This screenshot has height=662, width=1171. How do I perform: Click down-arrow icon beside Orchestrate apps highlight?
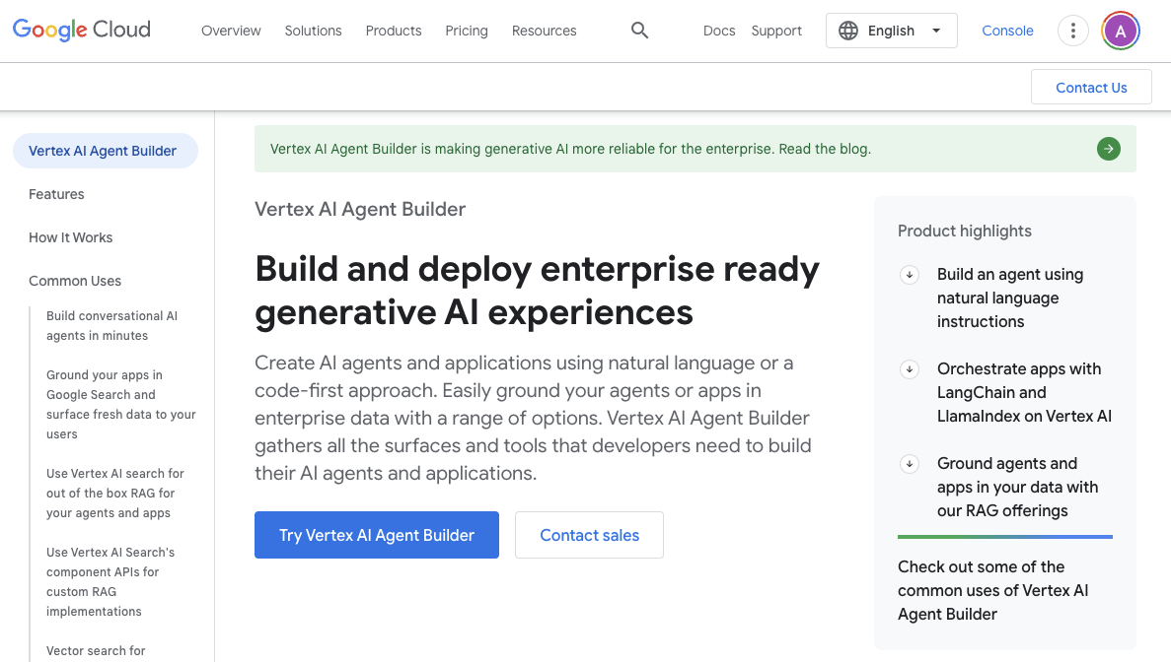[910, 369]
